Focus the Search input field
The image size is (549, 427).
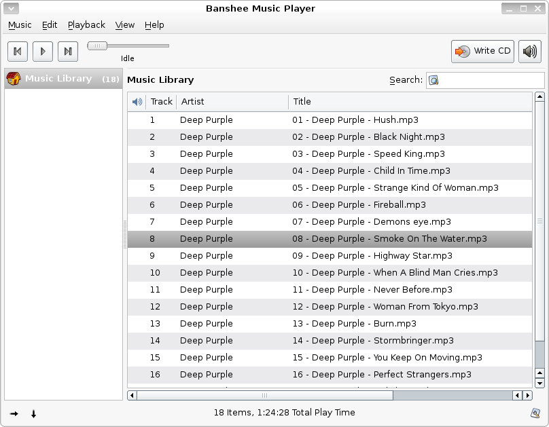[x=485, y=80]
